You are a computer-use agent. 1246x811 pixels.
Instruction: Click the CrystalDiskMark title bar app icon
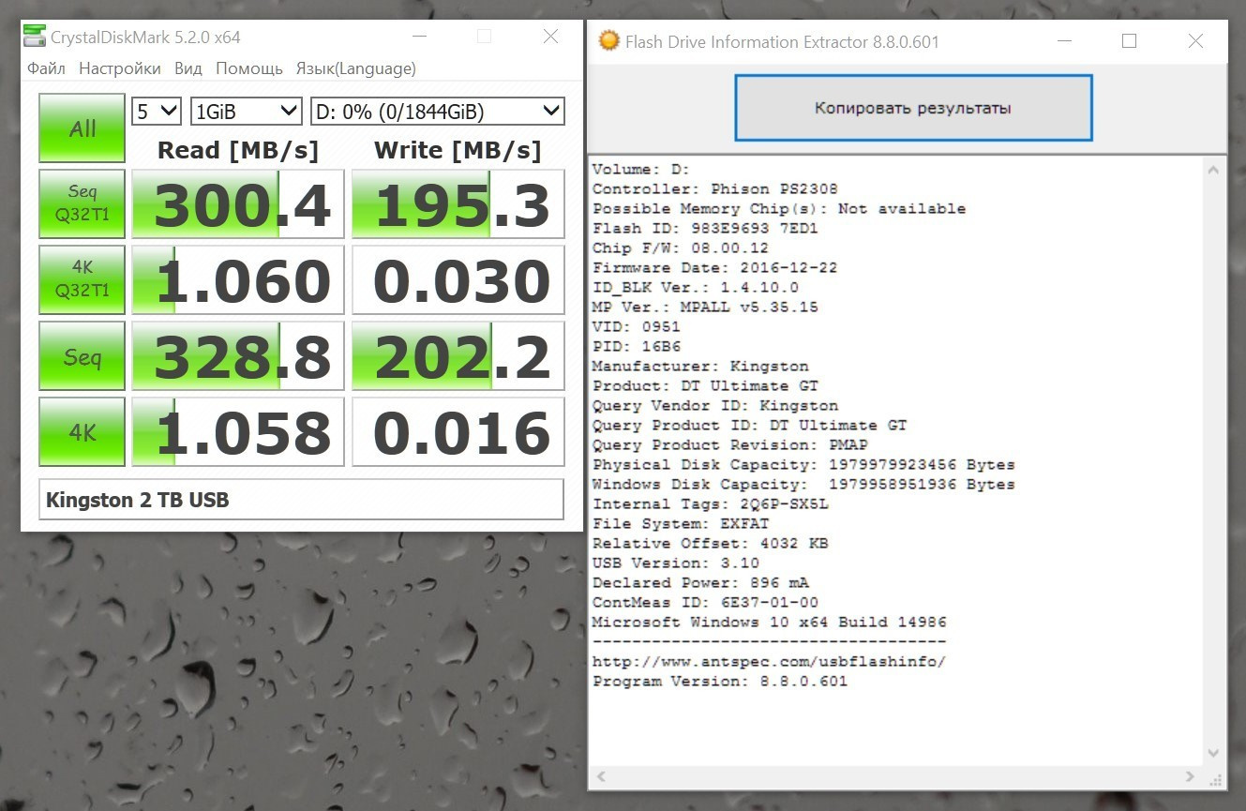(35, 38)
